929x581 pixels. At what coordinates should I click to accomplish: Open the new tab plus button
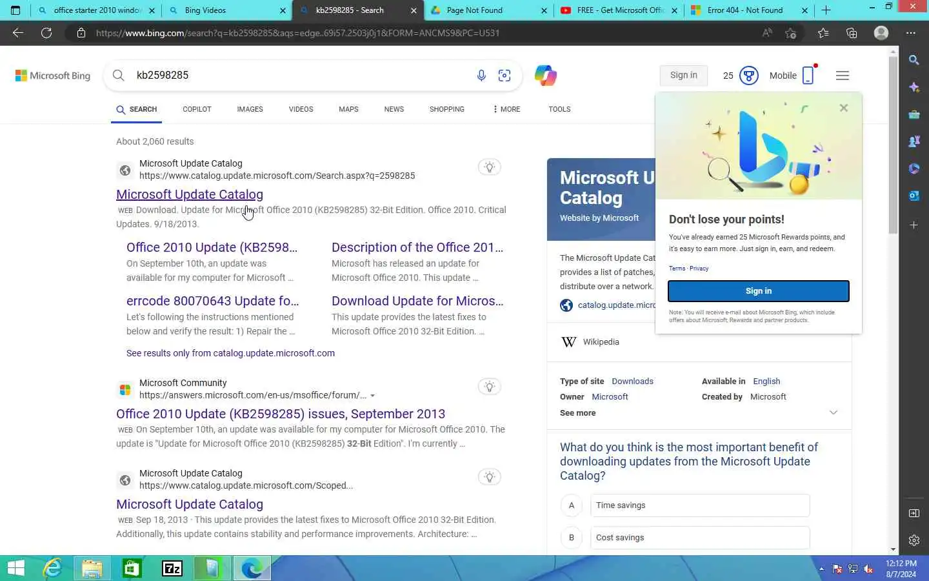[x=826, y=10]
